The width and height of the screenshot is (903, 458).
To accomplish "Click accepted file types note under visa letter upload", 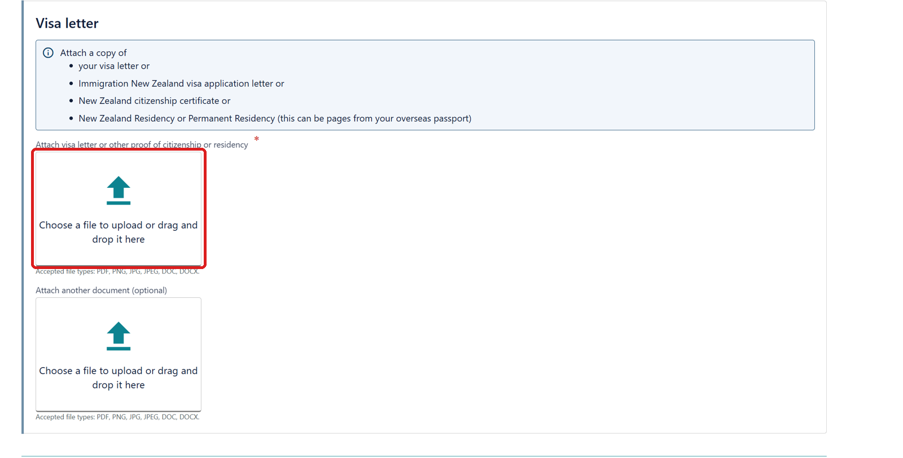I will 117,271.
